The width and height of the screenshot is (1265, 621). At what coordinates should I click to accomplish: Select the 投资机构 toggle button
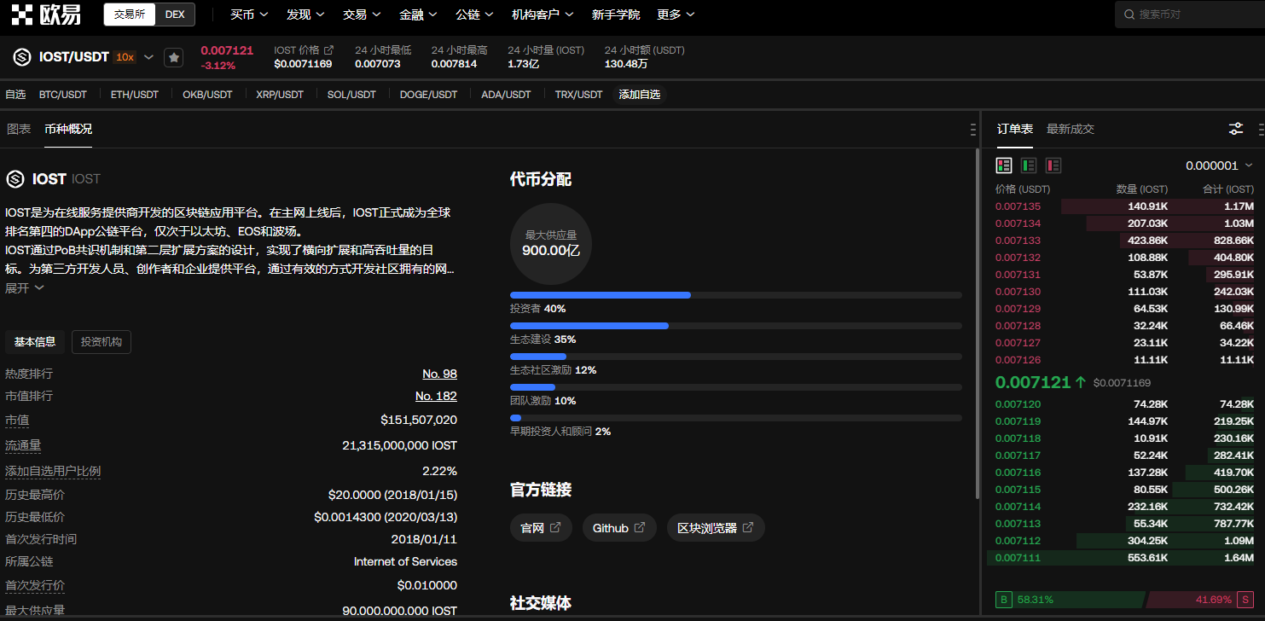(x=102, y=342)
